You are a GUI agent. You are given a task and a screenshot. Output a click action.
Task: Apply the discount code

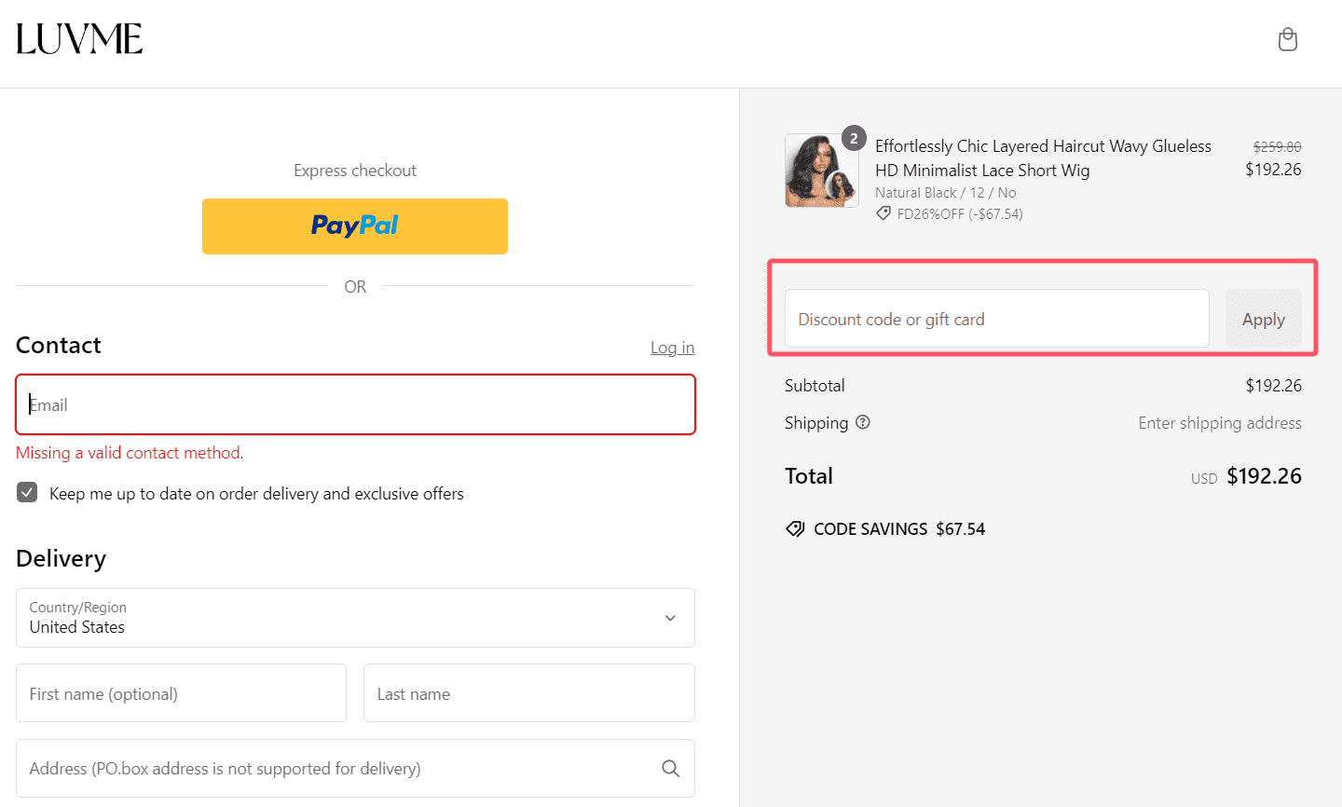[x=1263, y=319]
